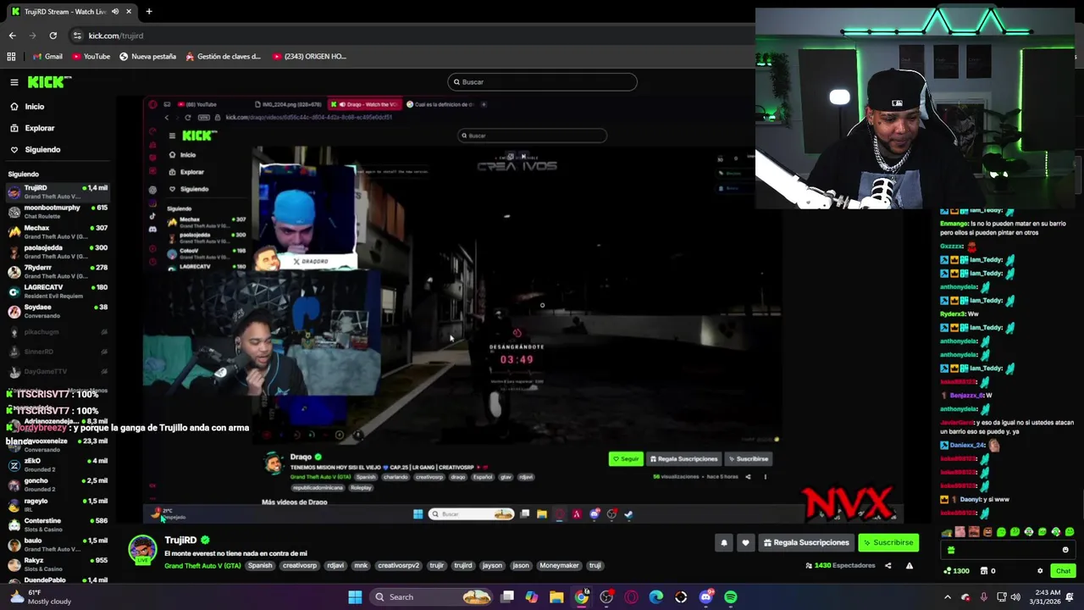Reload the page in browser
Image resolution: width=1084 pixels, height=610 pixels.
[x=53, y=36]
